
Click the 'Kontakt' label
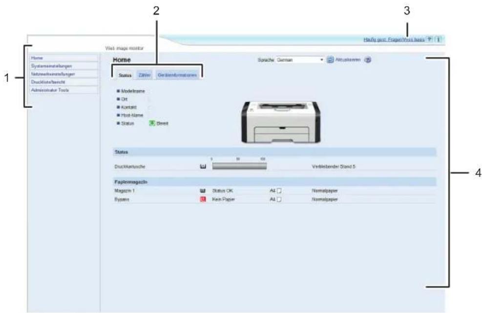coord(129,107)
